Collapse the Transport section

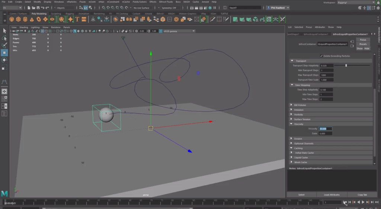[292, 61]
